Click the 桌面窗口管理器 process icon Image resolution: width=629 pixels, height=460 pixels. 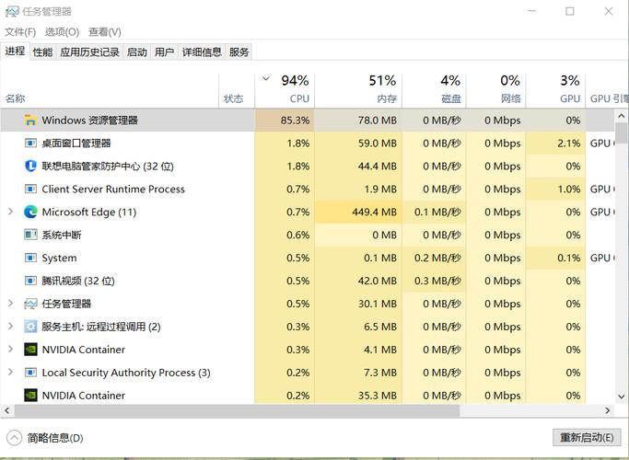point(30,143)
